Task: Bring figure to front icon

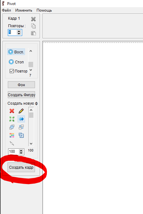Action: 12,127
